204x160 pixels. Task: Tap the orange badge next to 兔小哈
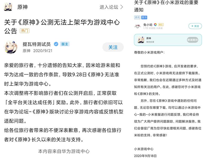[161, 25]
